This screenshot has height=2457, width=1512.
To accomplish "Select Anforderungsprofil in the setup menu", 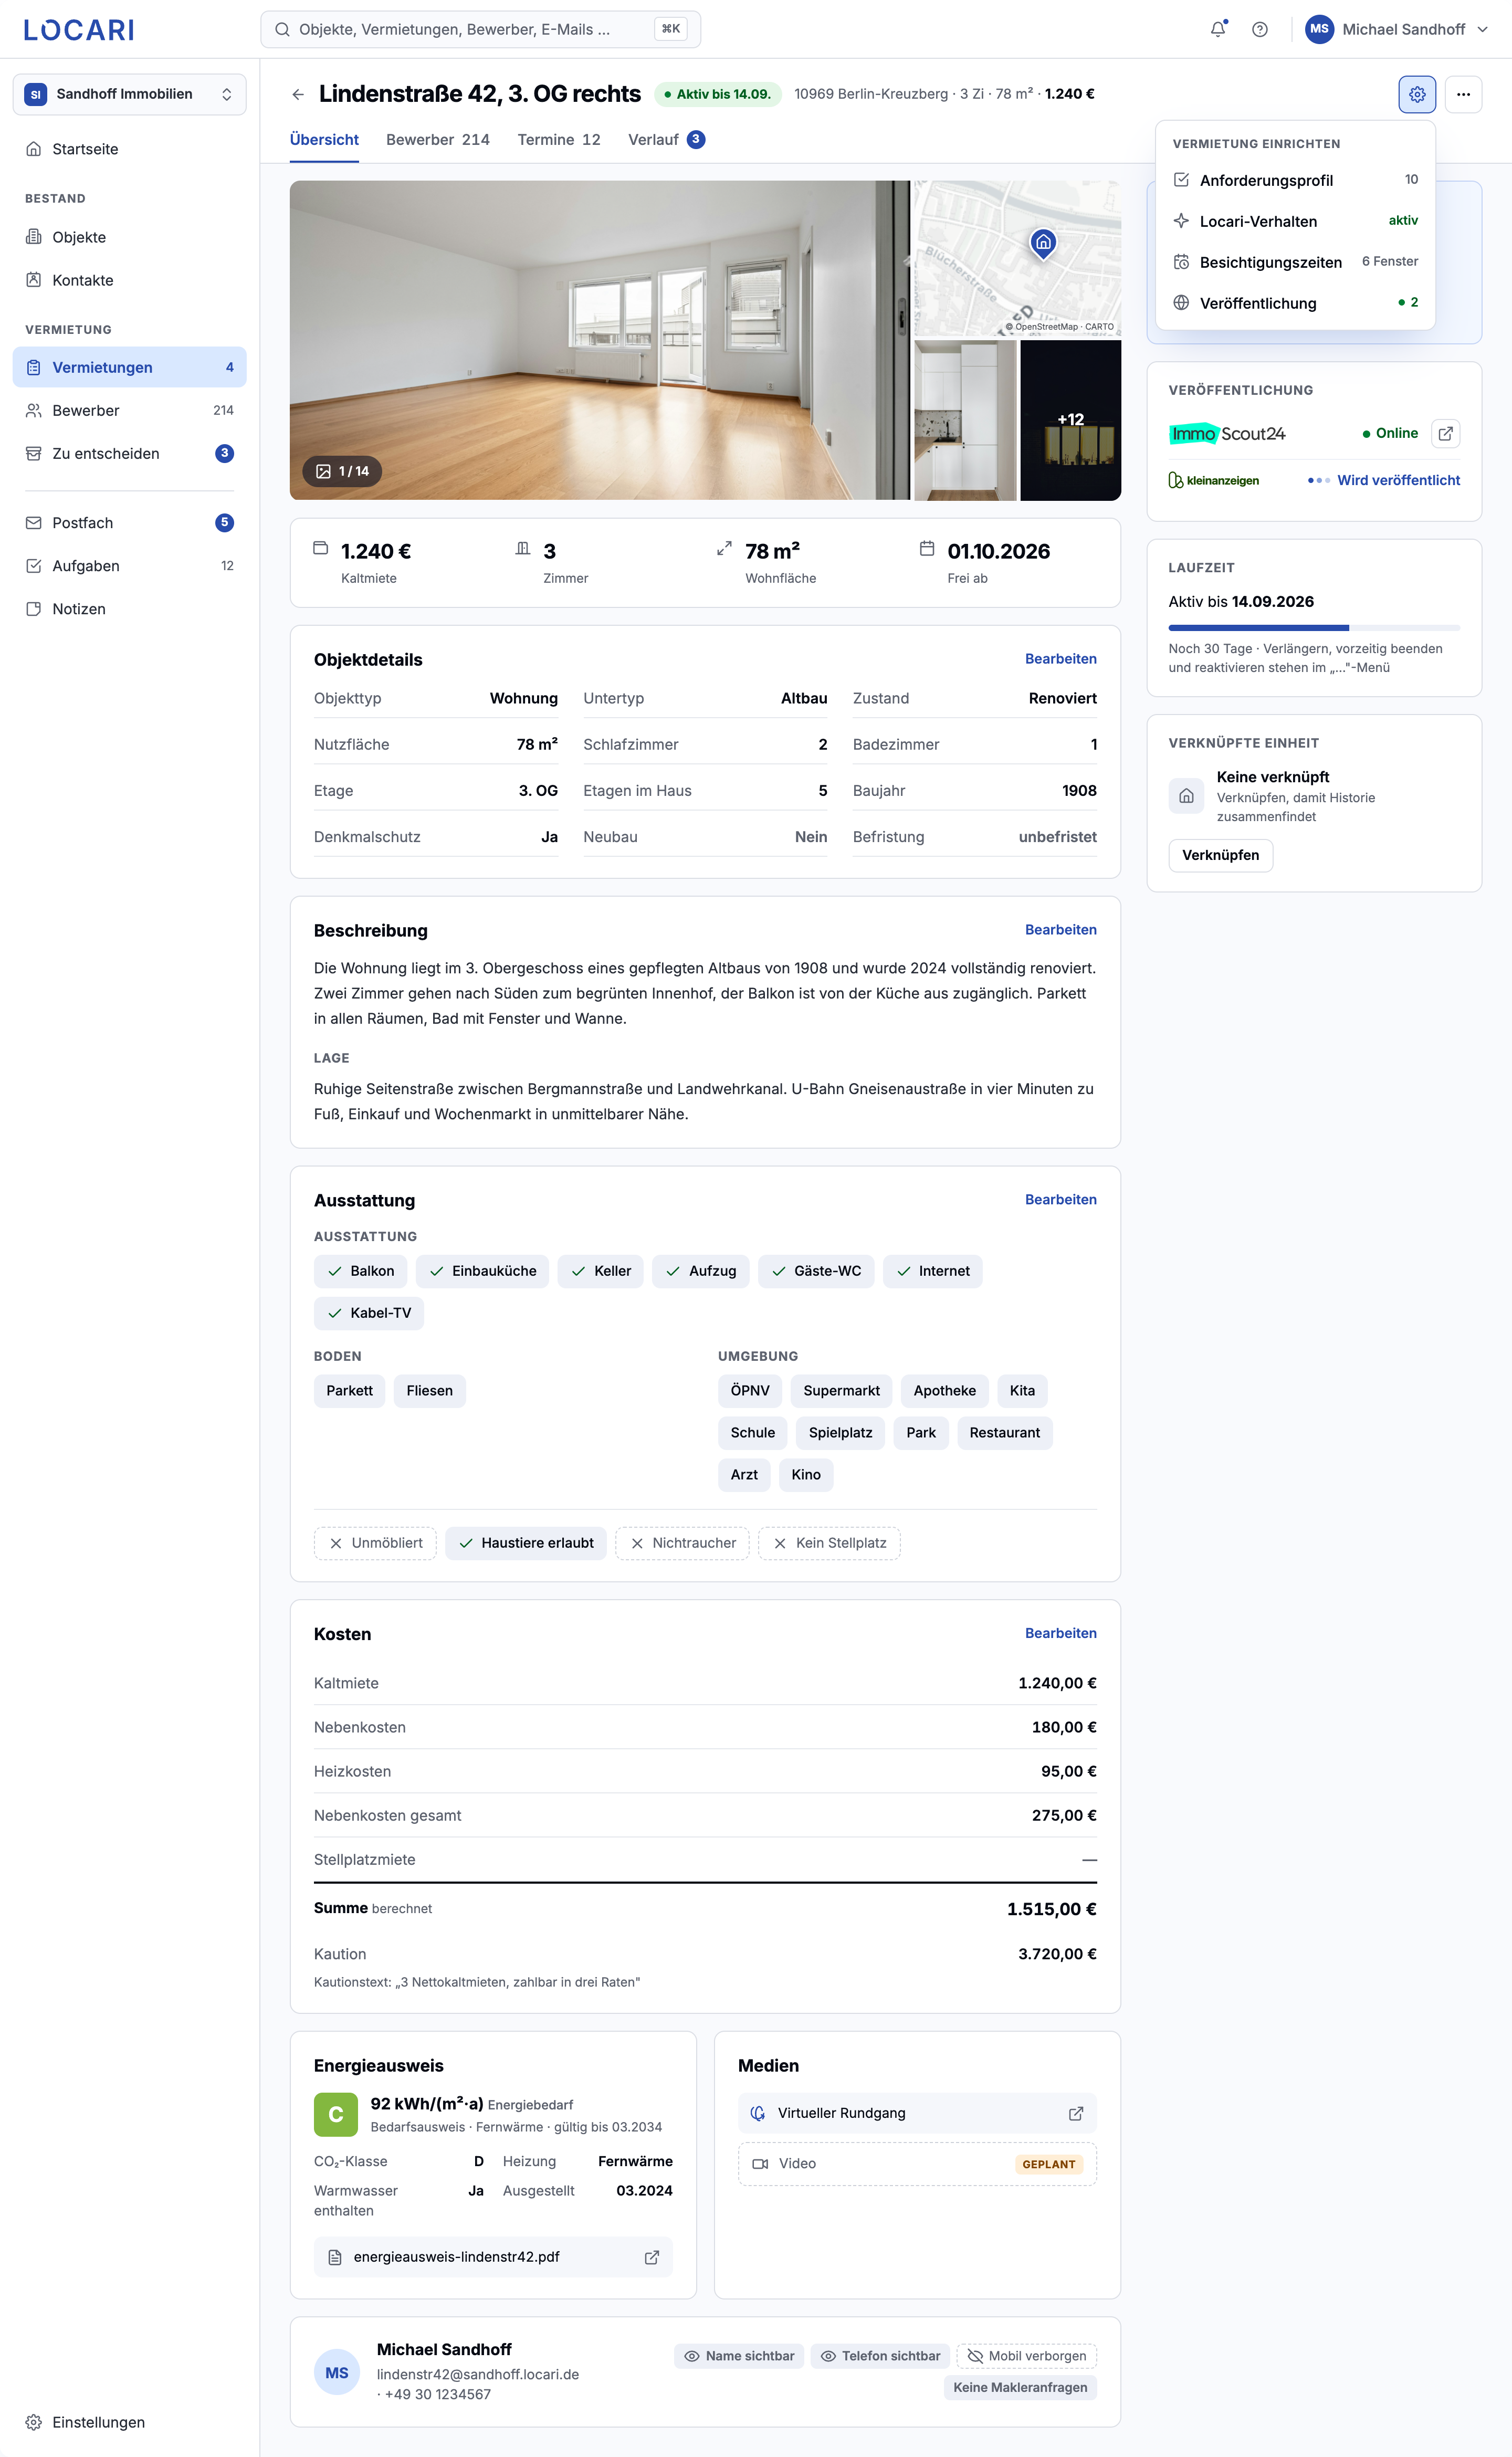I will 1295,180.
